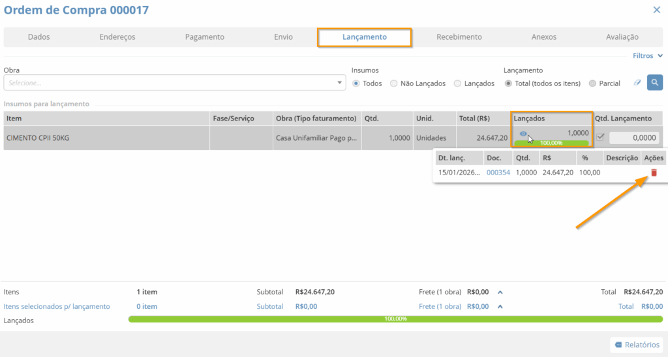668x357 pixels.
Task: Click the red trash delete icon
Action: coord(654,173)
